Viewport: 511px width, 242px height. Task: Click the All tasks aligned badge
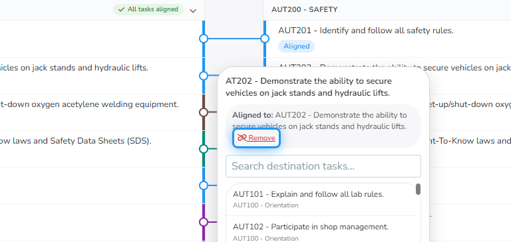(x=148, y=9)
